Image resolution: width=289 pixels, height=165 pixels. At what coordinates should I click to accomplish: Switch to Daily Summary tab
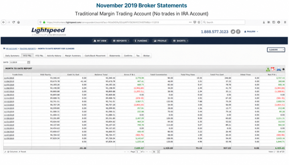coord(12,56)
